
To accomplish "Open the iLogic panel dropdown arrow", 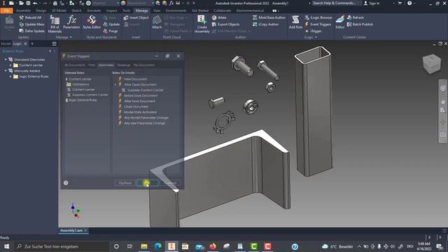I will 316,37.
